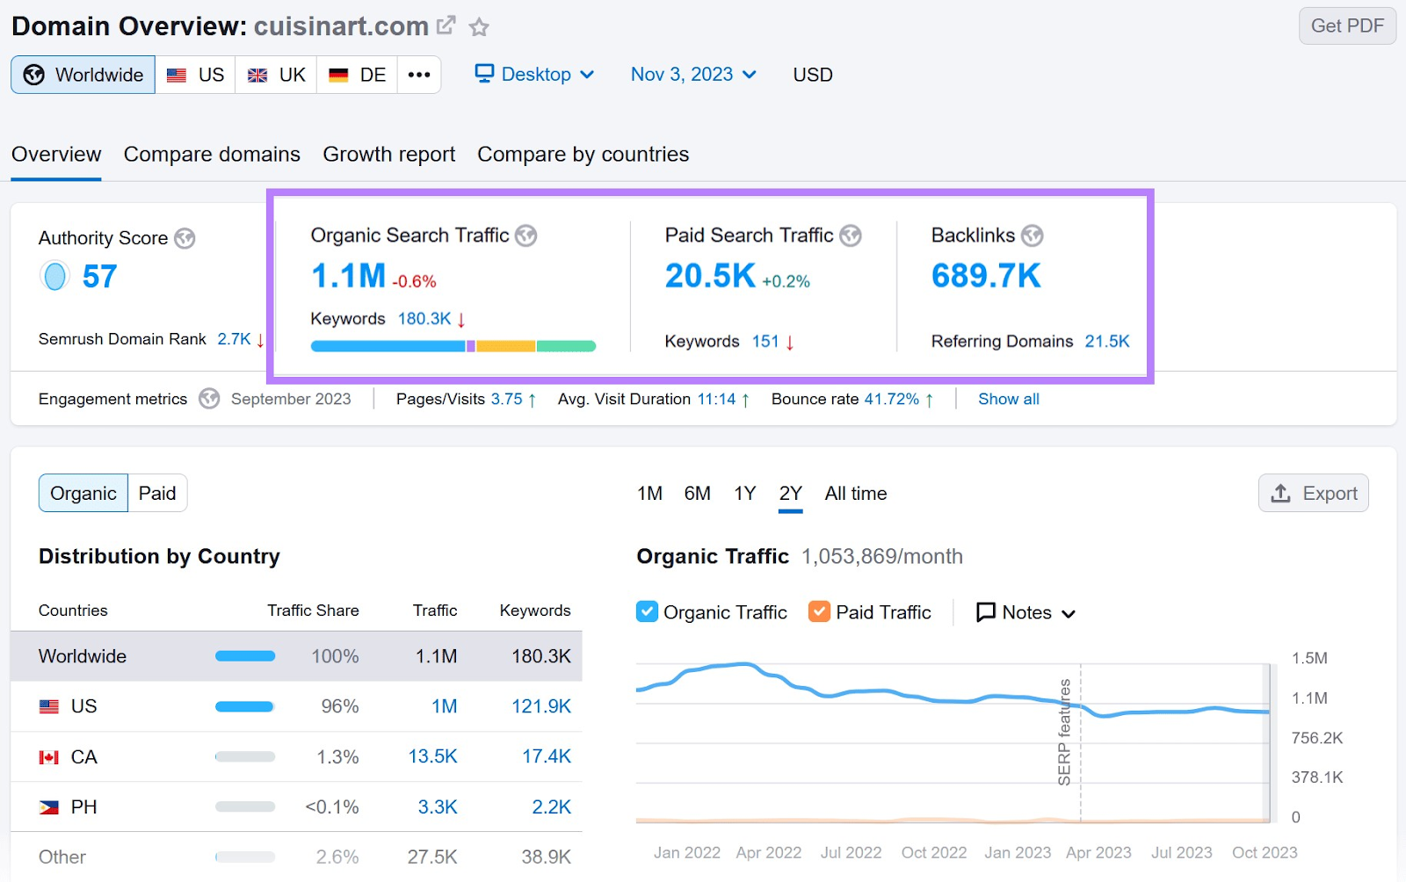
Task: Click Canada flag in country table
Action: pos(49,757)
